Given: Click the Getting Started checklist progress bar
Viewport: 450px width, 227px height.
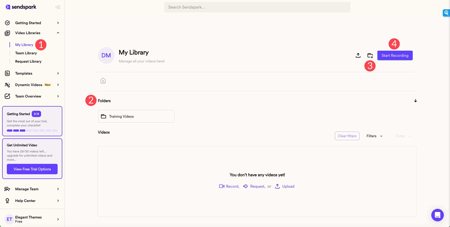Looking at the screenshot, I should pyautogui.click(x=32, y=130).
